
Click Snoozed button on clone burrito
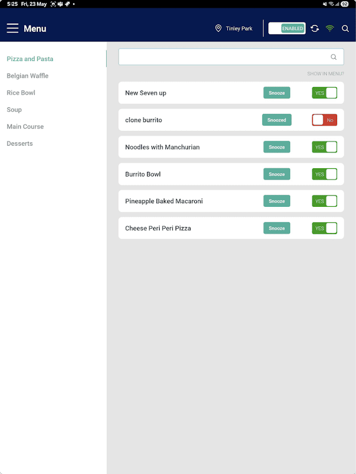(x=276, y=120)
